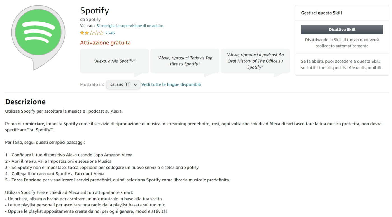This screenshot has width=392, height=217.
Task: Open the italiano (IT) language dropdown
Action: 123,84
